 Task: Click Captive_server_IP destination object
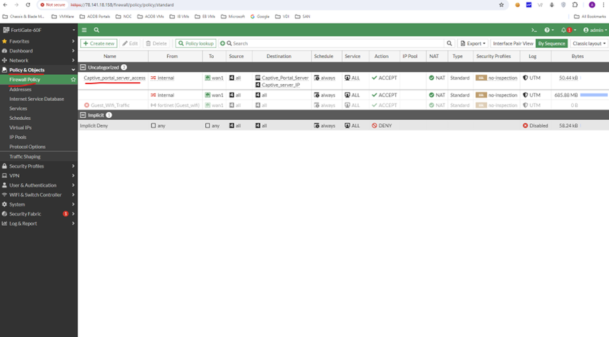click(x=281, y=85)
